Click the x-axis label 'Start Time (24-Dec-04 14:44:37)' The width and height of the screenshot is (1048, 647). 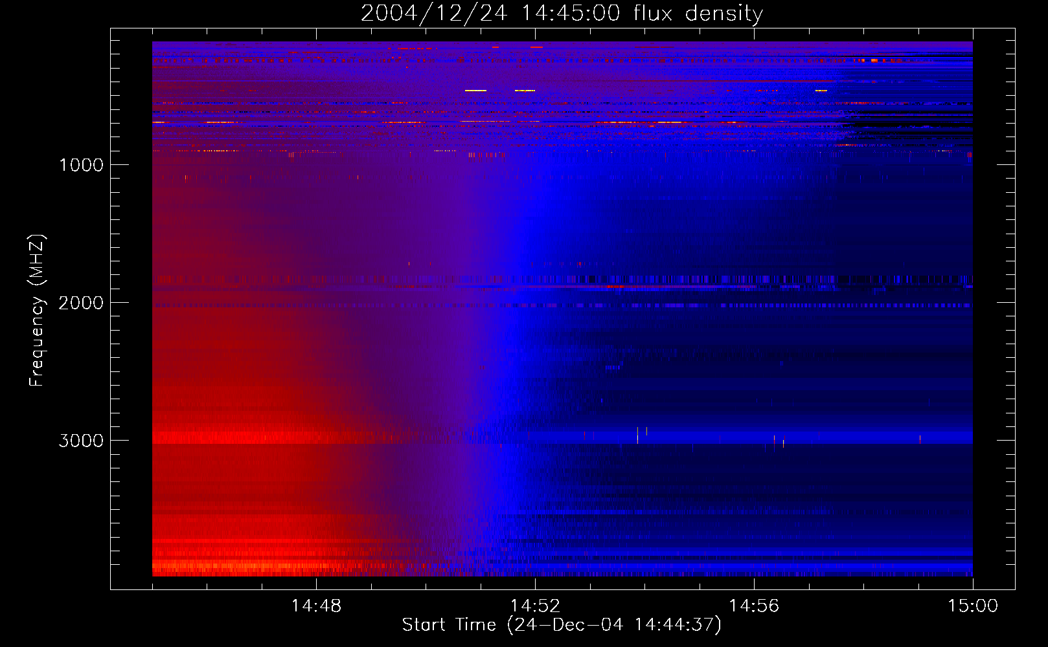[562, 625]
